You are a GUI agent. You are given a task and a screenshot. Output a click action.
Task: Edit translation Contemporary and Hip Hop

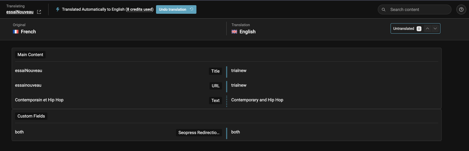click(x=334, y=100)
